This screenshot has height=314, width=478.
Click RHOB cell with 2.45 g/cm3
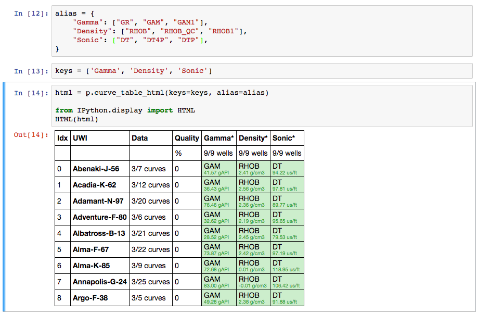(x=253, y=233)
